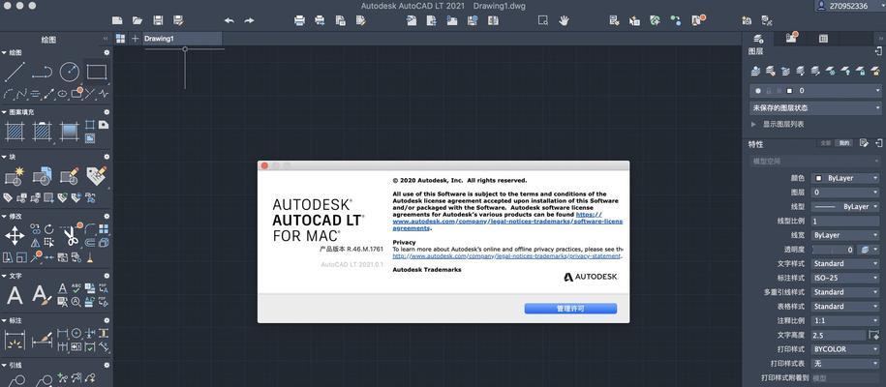Screen dimensions: 886x387
Task: Open the second tab in right panel
Action: [x=791, y=39]
